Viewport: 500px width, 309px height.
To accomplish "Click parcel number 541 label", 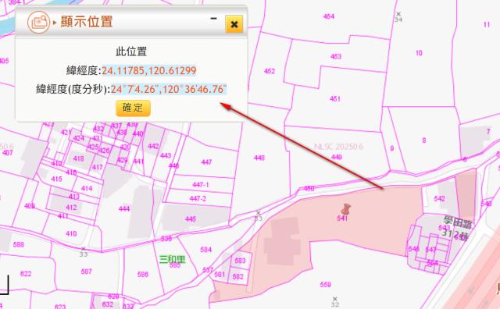I will pyautogui.click(x=342, y=218).
